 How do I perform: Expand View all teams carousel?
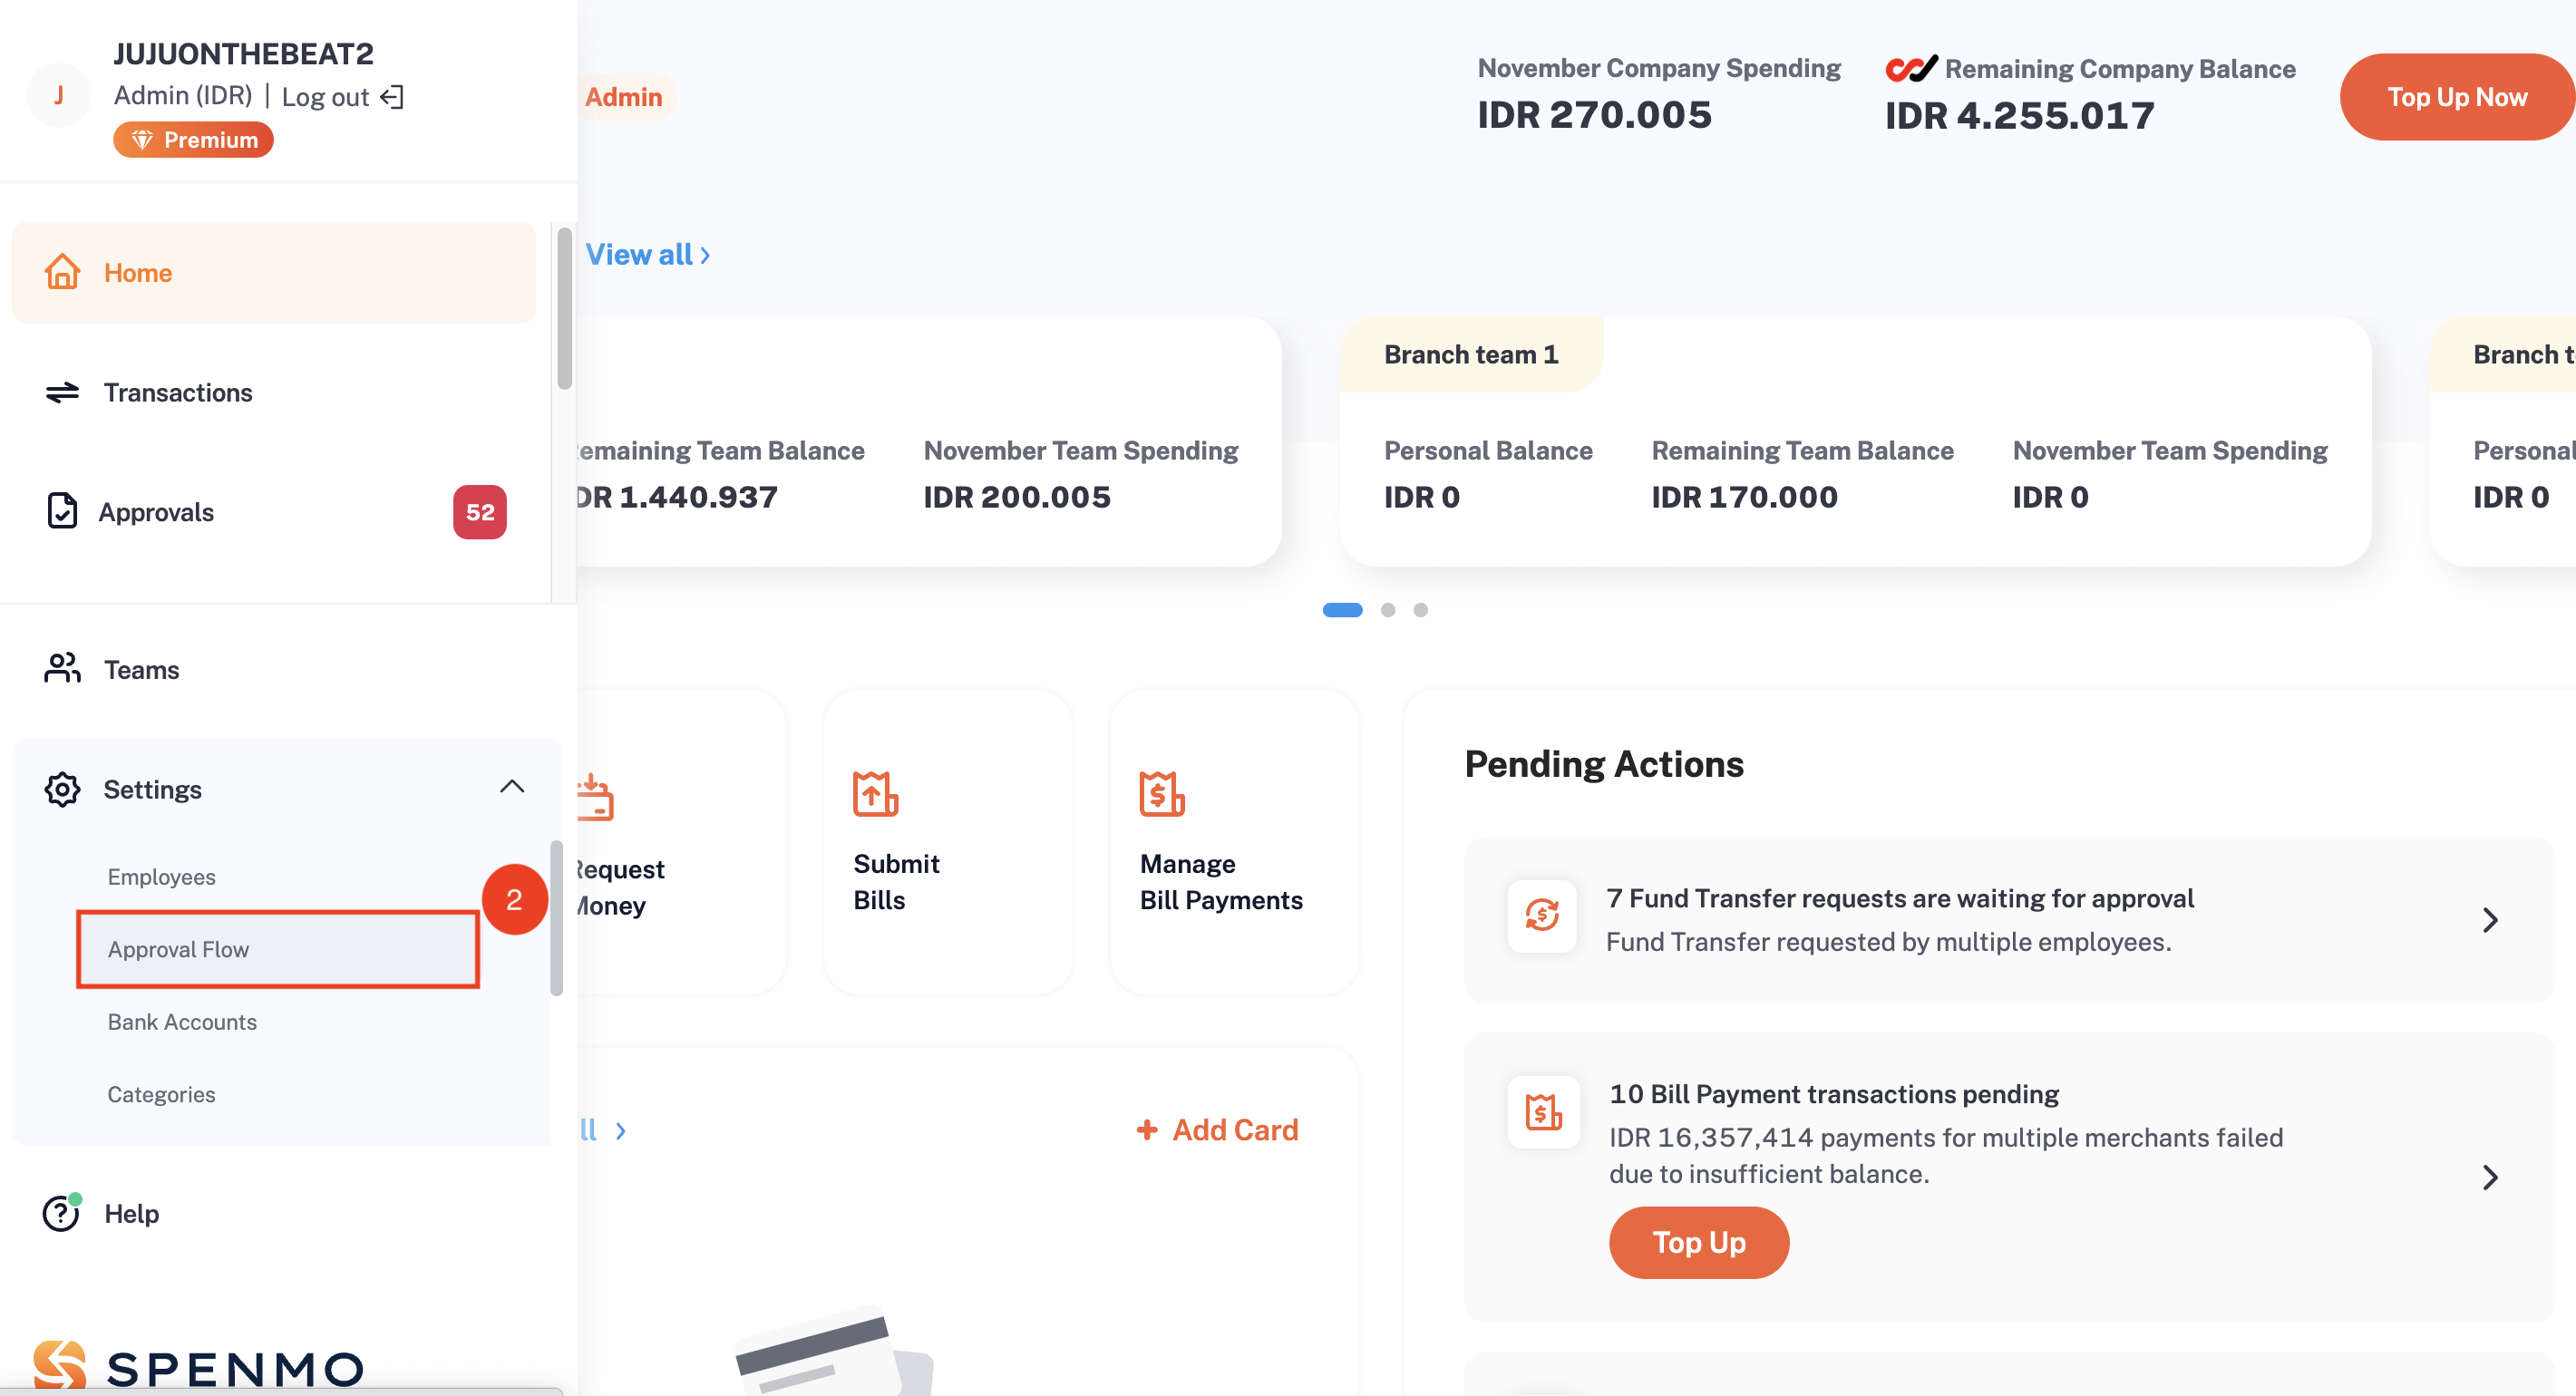pyautogui.click(x=645, y=253)
